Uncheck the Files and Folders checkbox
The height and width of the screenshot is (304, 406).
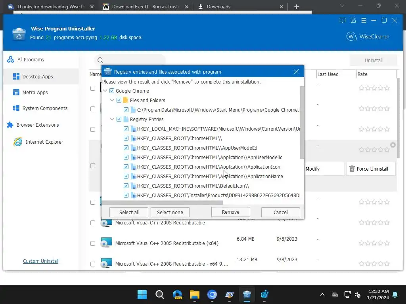point(119,100)
